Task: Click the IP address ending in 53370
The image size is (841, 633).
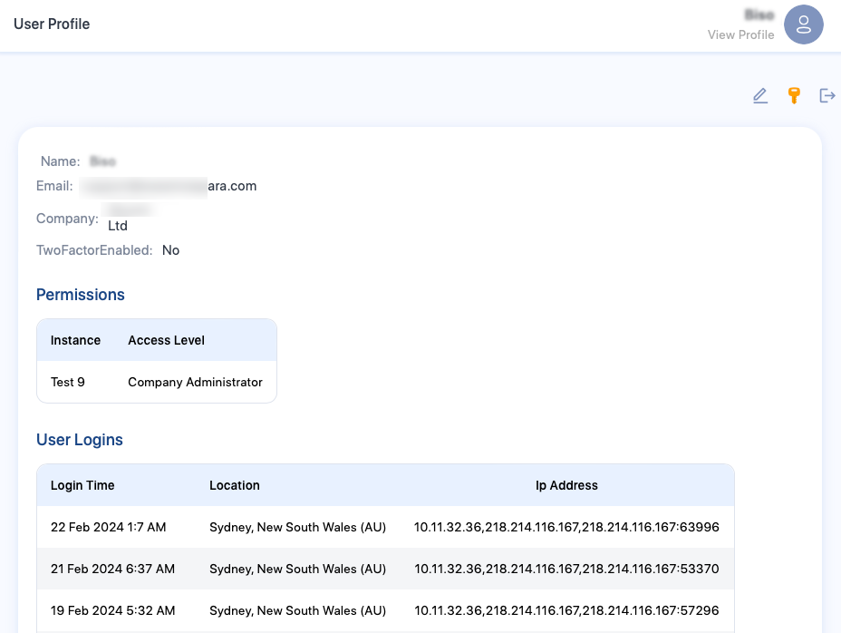Action: tap(566, 570)
